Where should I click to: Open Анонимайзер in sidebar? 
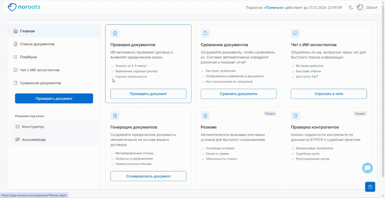(x=54, y=140)
